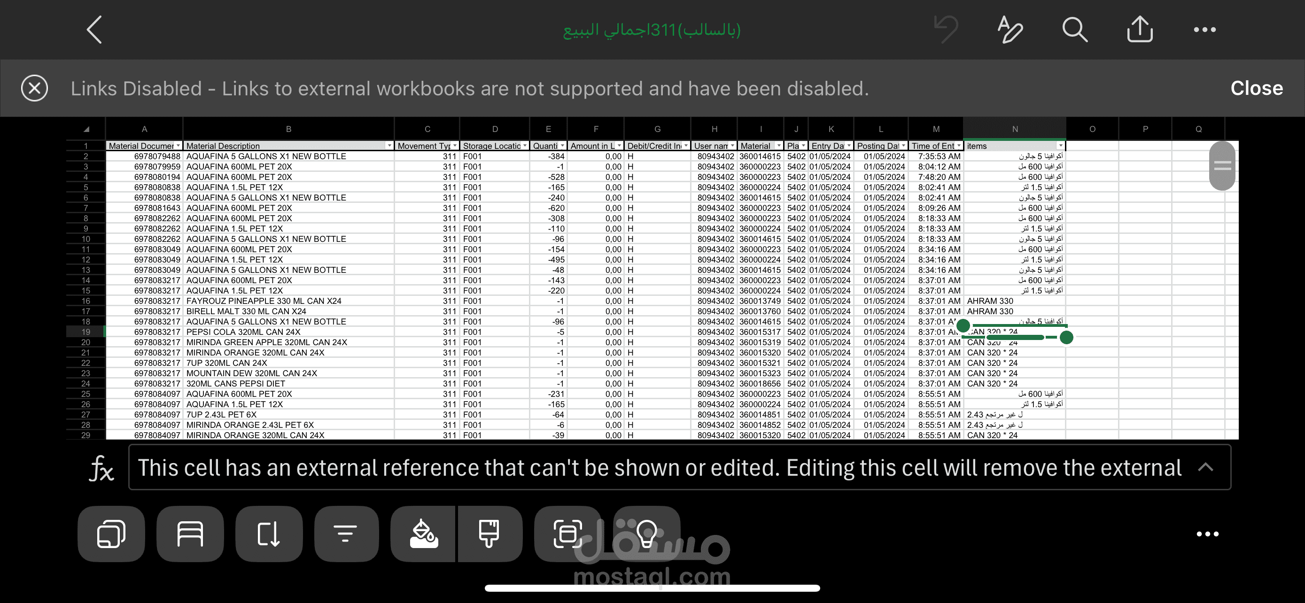Select material number 360018656 cell
Image resolution: width=1305 pixels, height=603 pixels.
(761, 384)
